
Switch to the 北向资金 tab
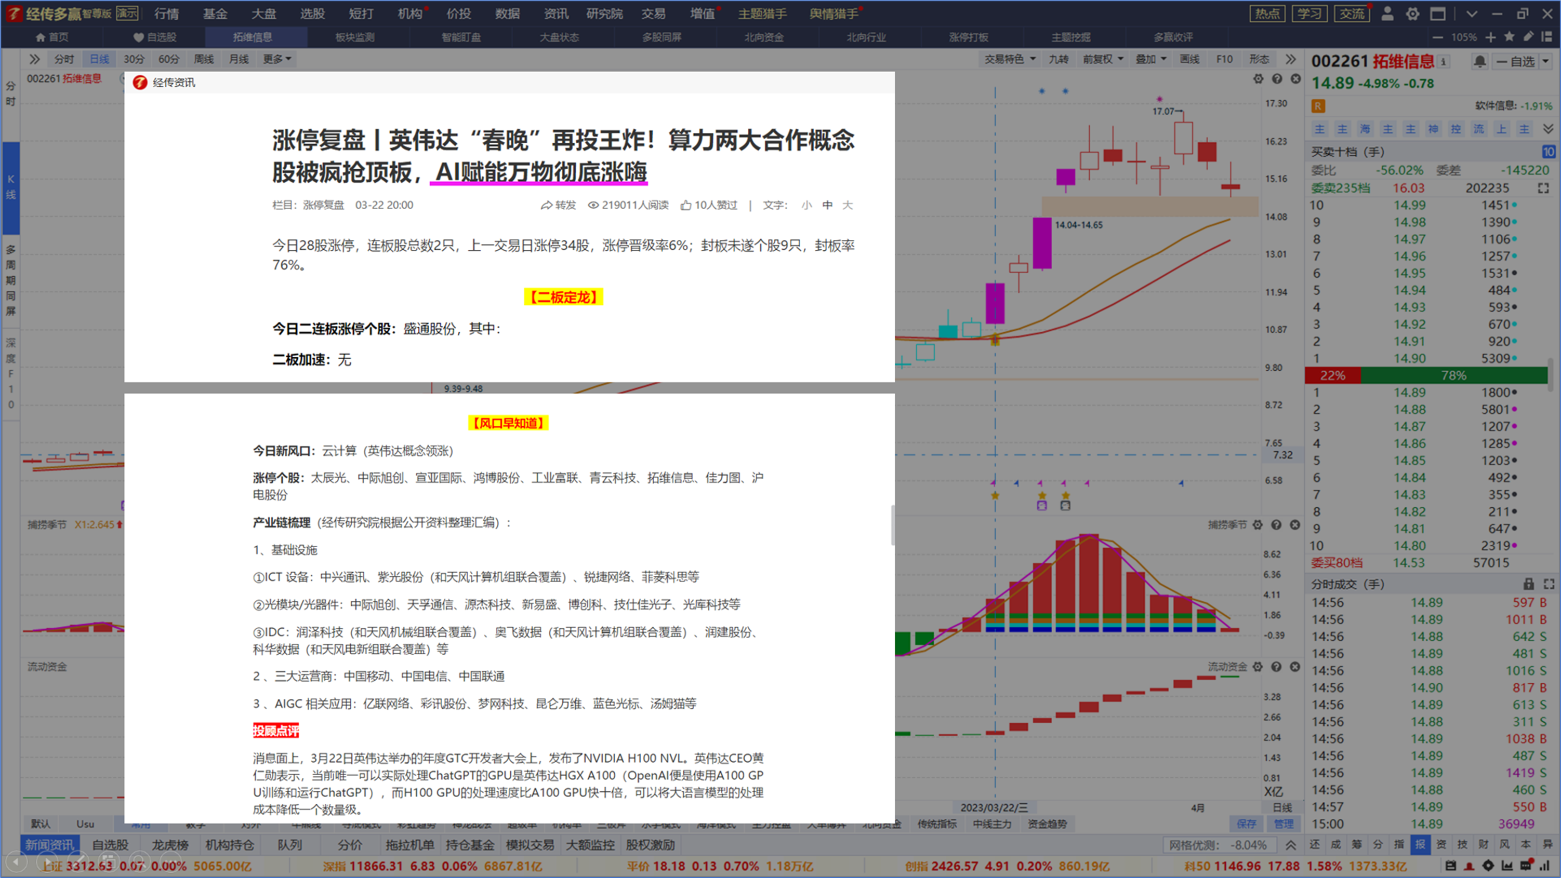(x=764, y=37)
